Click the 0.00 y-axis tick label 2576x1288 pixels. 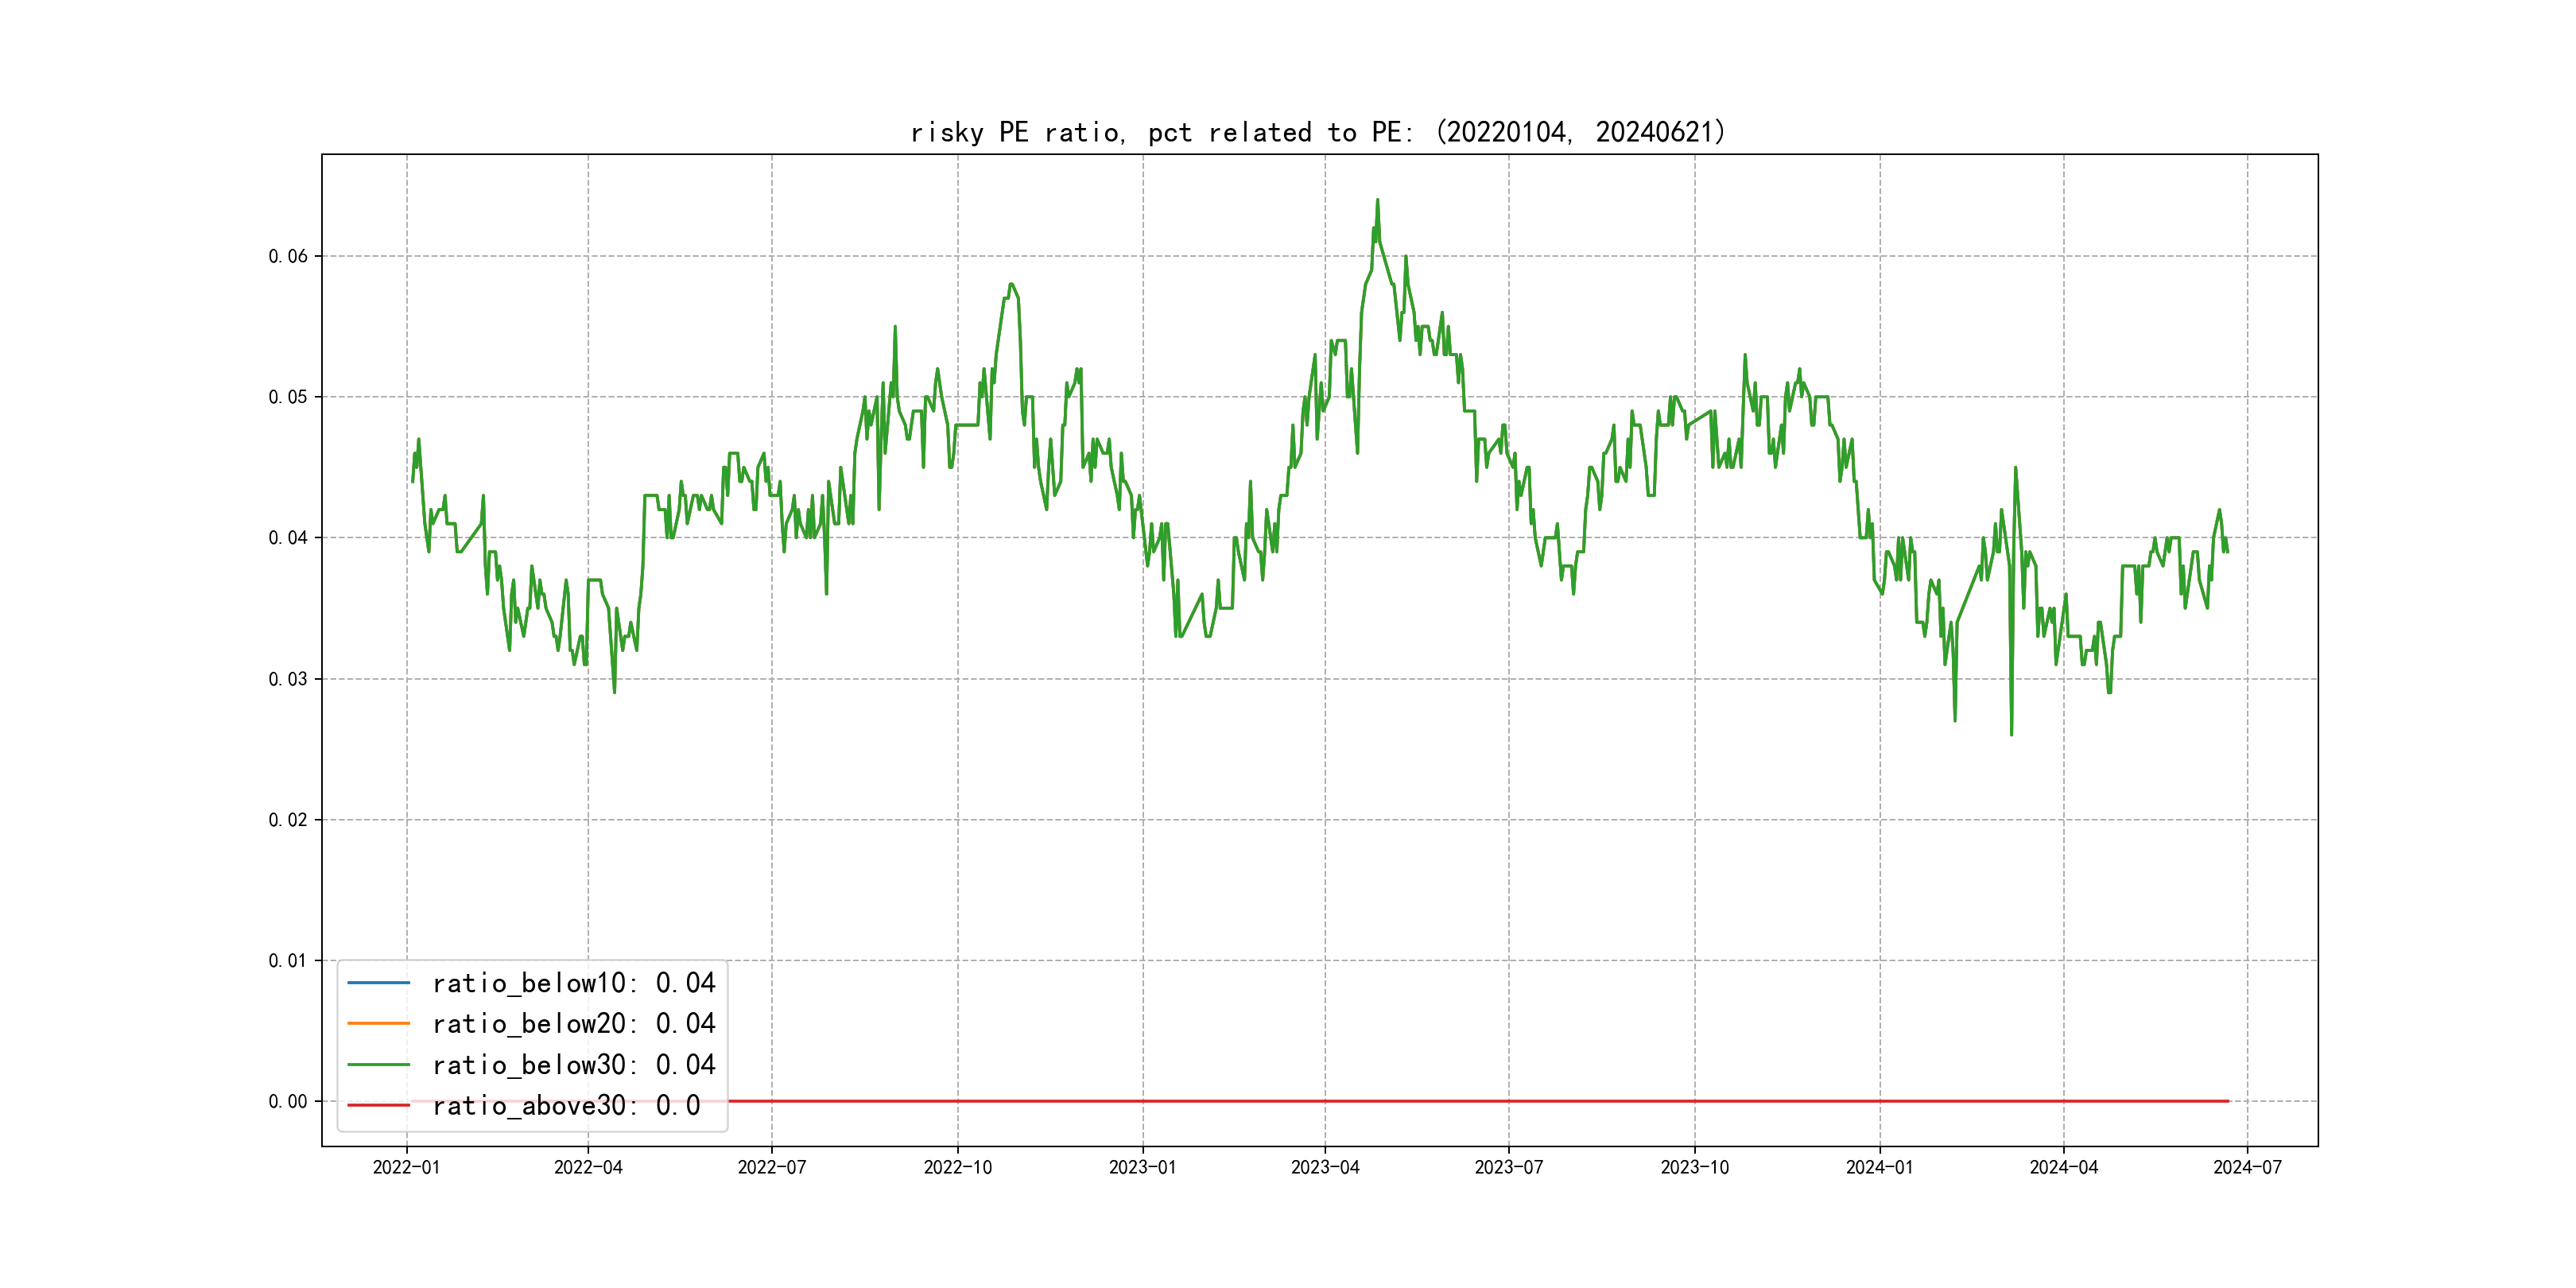click(x=288, y=1101)
